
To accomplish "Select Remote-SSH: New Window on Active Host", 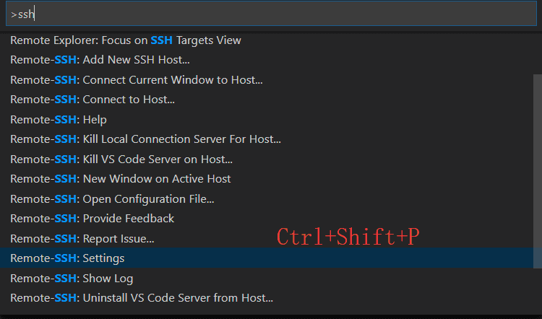I will point(267,179).
